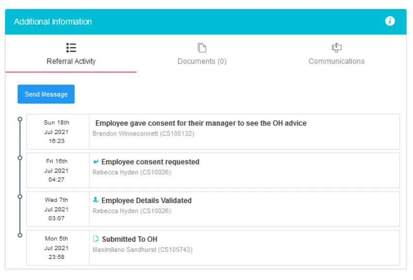Click the document icon beside Submitted To OH

coord(96,239)
